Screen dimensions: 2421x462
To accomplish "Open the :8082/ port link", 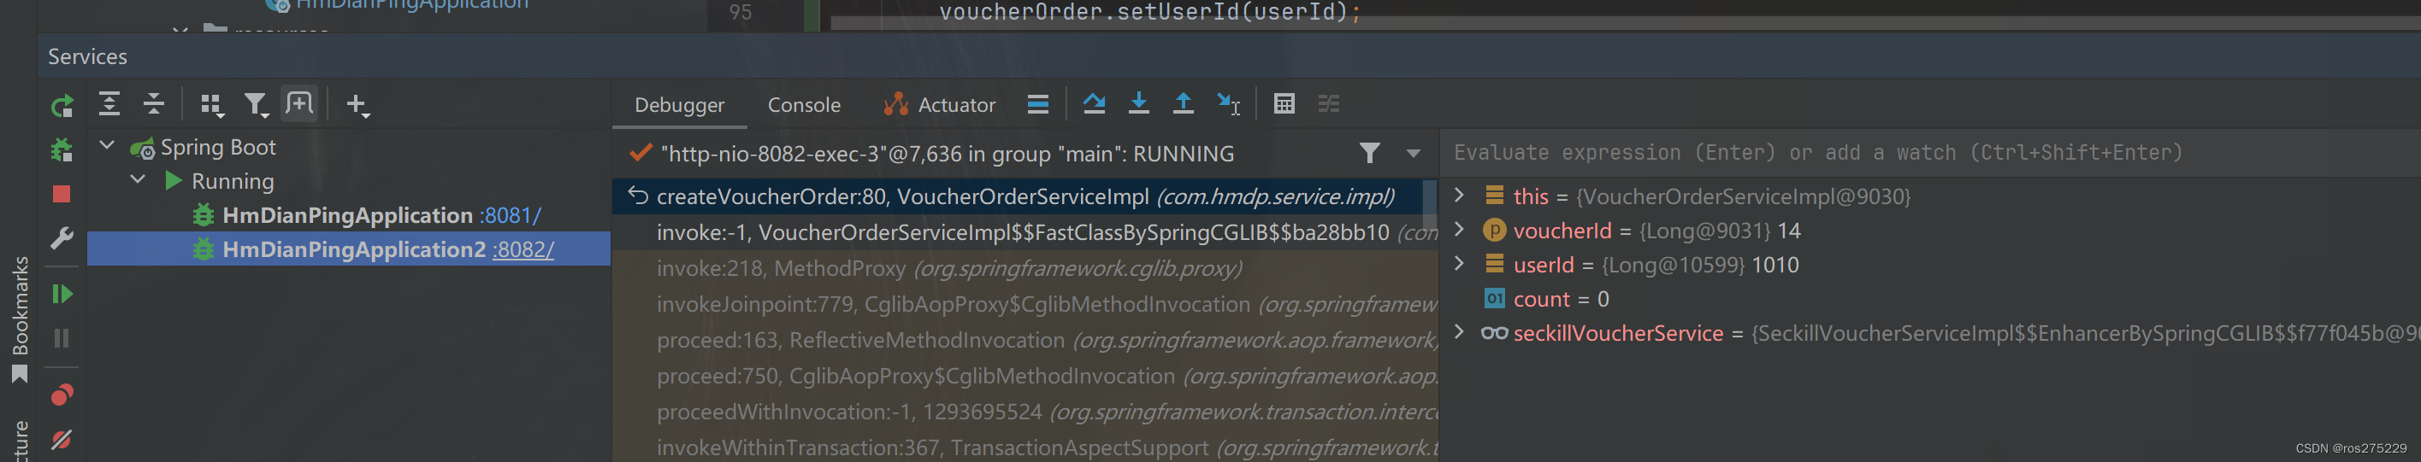I will coord(523,249).
